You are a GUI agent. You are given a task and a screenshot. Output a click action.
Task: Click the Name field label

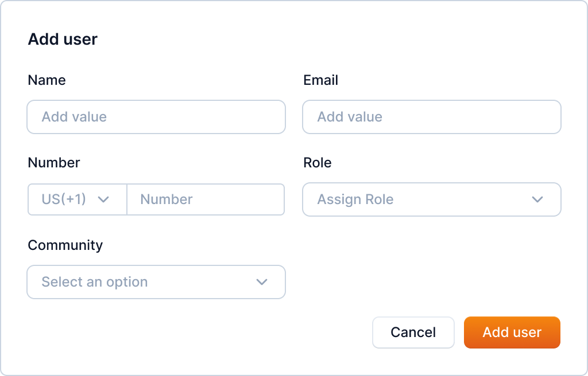point(47,80)
